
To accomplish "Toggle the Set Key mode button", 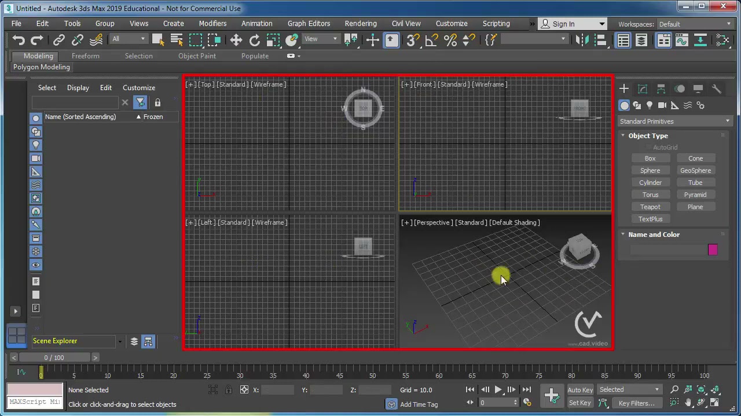I will (x=580, y=403).
